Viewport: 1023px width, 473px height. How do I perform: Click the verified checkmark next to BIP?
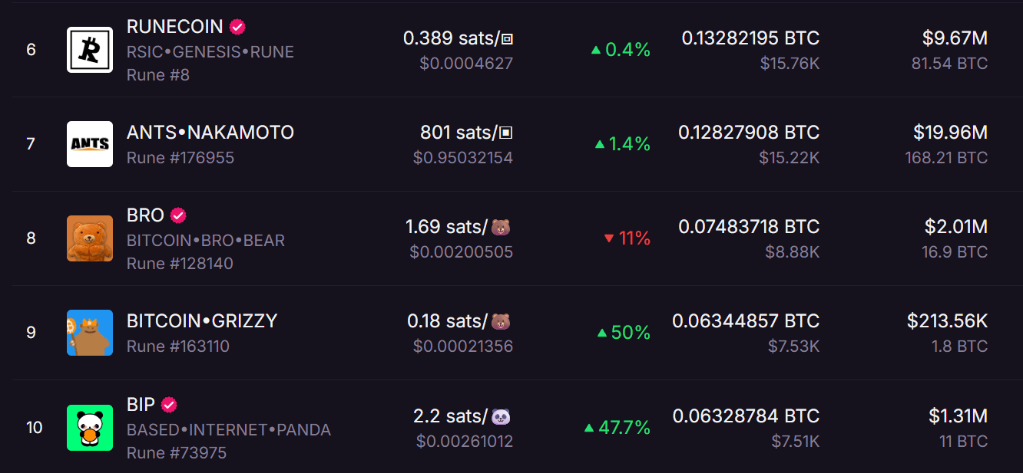[169, 404]
